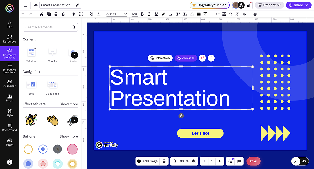Open the Style sidebar panel
This screenshot has width=314, height=169.
coord(9,113)
